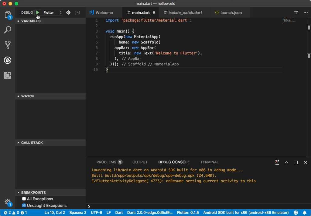This screenshot has width=311, height=216.
Task: Split the editor with the layout icon
Action: [296, 12]
